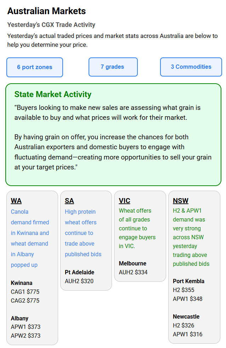Open the SA state heading link
Screen dimensions: 226x348
click(69, 201)
